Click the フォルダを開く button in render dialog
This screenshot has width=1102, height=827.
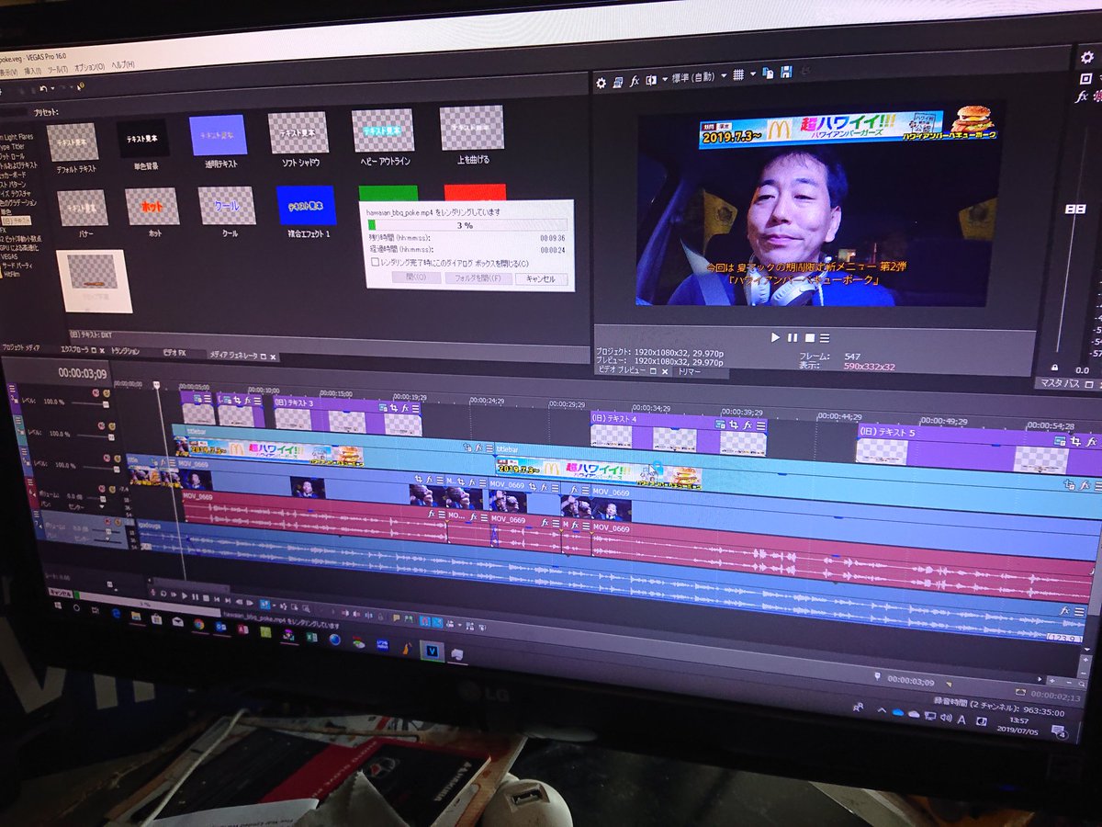tap(478, 278)
